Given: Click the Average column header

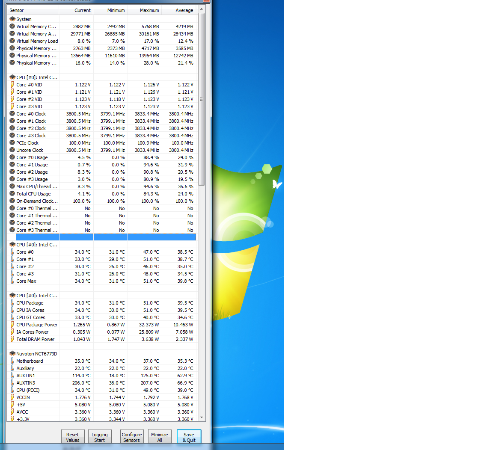Looking at the screenshot, I should point(179,10).
